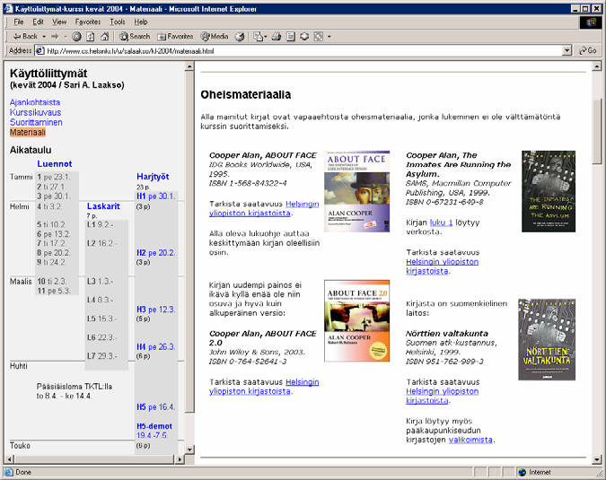Open the Favorites menu
The height and width of the screenshot is (480, 606).
click(88, 22)
